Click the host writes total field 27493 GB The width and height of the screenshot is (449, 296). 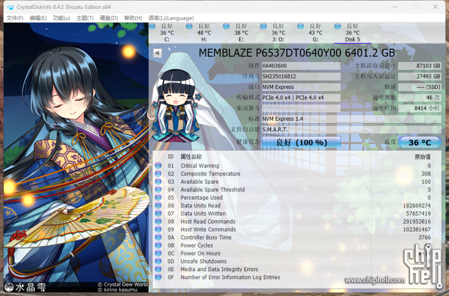(420, 76)
